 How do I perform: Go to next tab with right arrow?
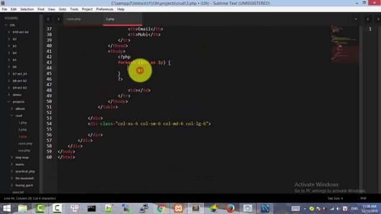58,19
